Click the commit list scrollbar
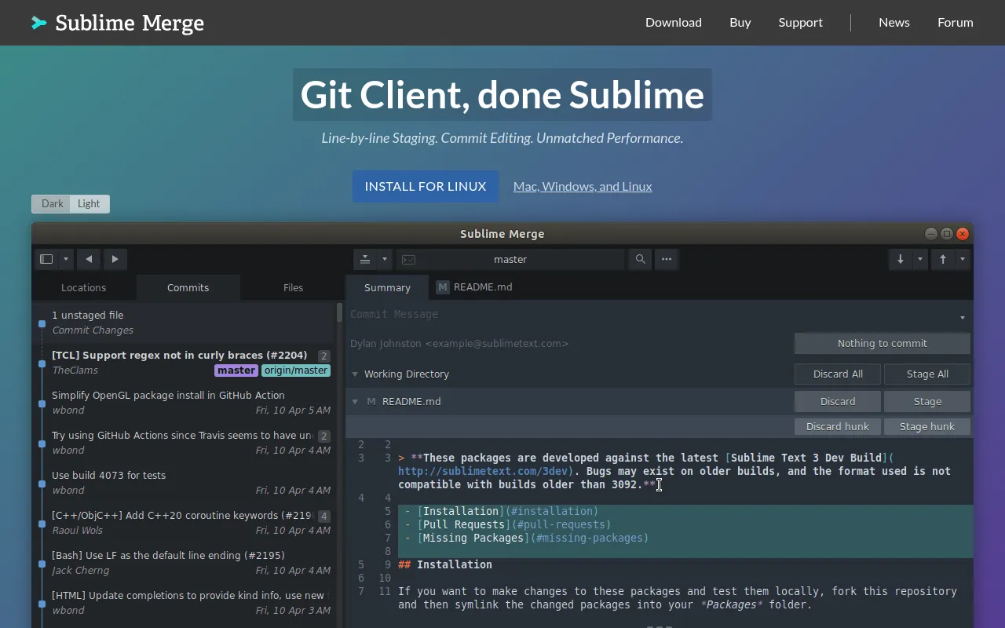The image size is (1005, 628). click(x=340, y=312)
